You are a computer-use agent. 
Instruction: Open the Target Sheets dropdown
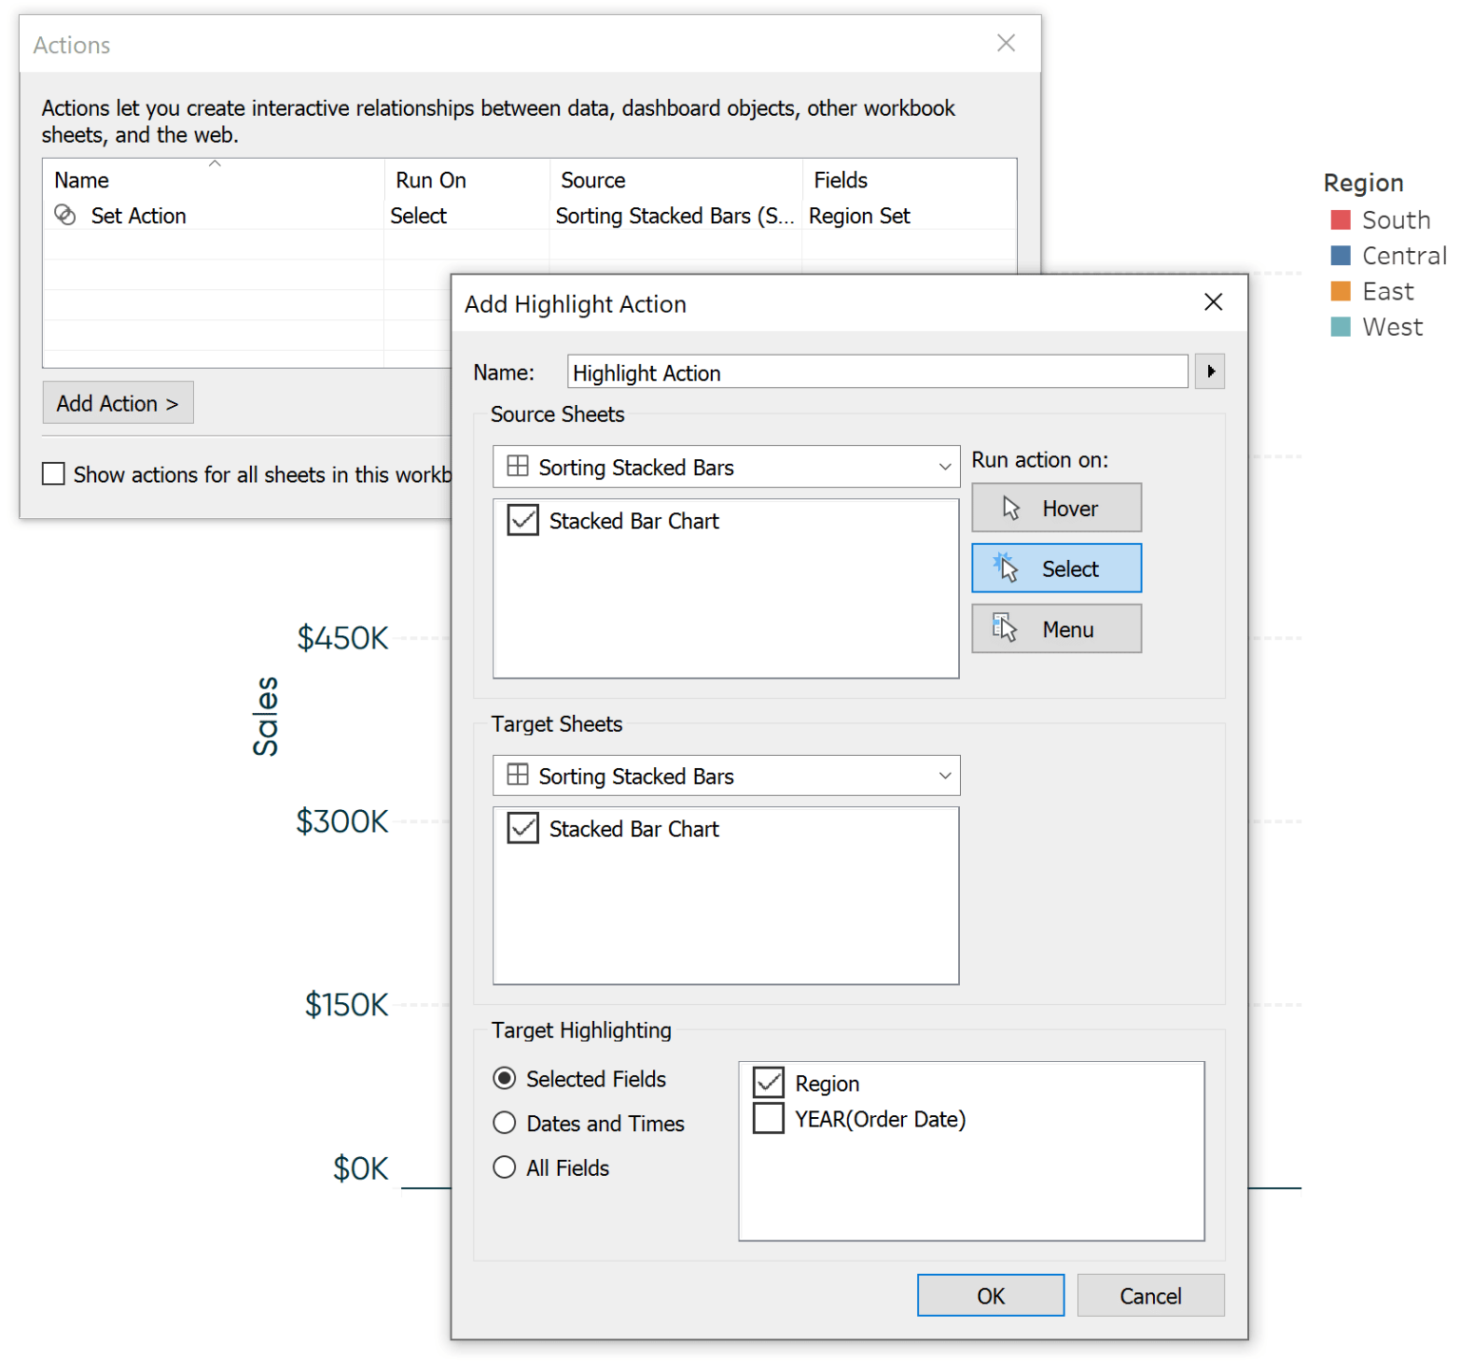tap(943, 775)
